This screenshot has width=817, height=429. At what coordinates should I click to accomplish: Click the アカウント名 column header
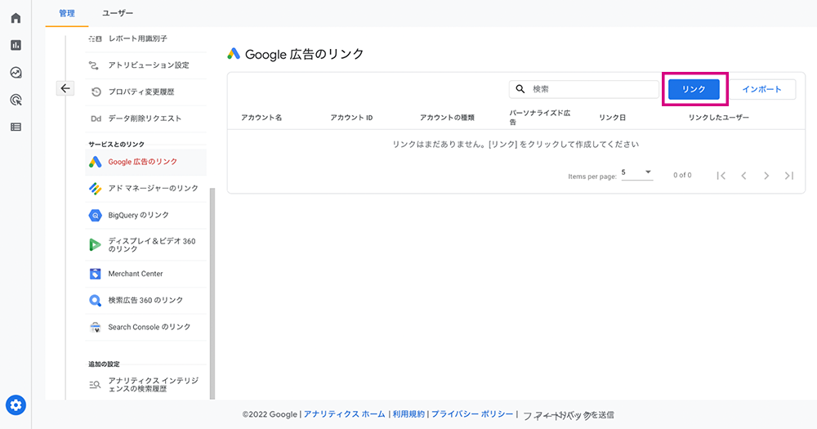click(261, 118)
